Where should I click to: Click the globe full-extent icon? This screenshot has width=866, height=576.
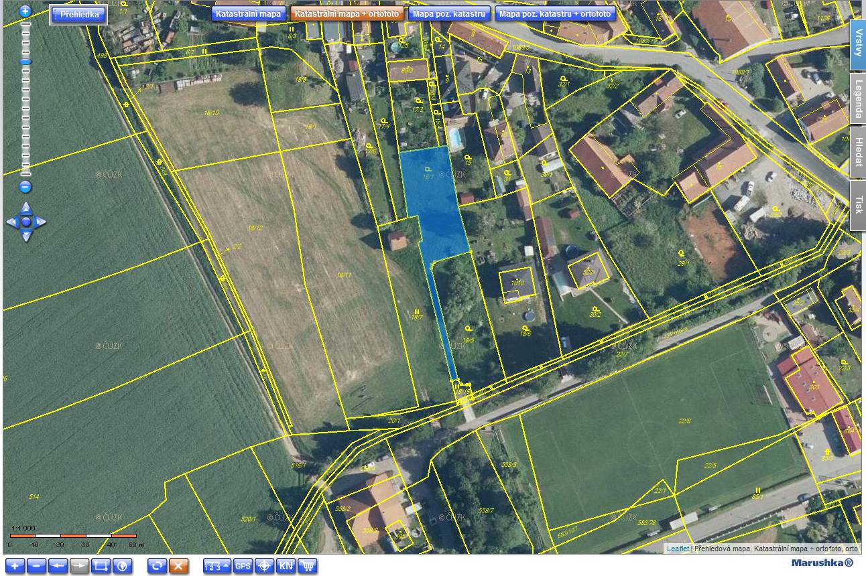point(123,566)
